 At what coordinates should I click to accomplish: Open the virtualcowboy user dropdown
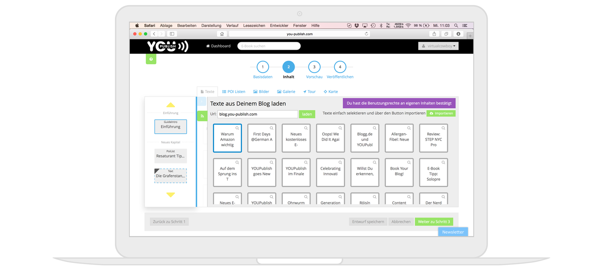click(x=438, y=46)
